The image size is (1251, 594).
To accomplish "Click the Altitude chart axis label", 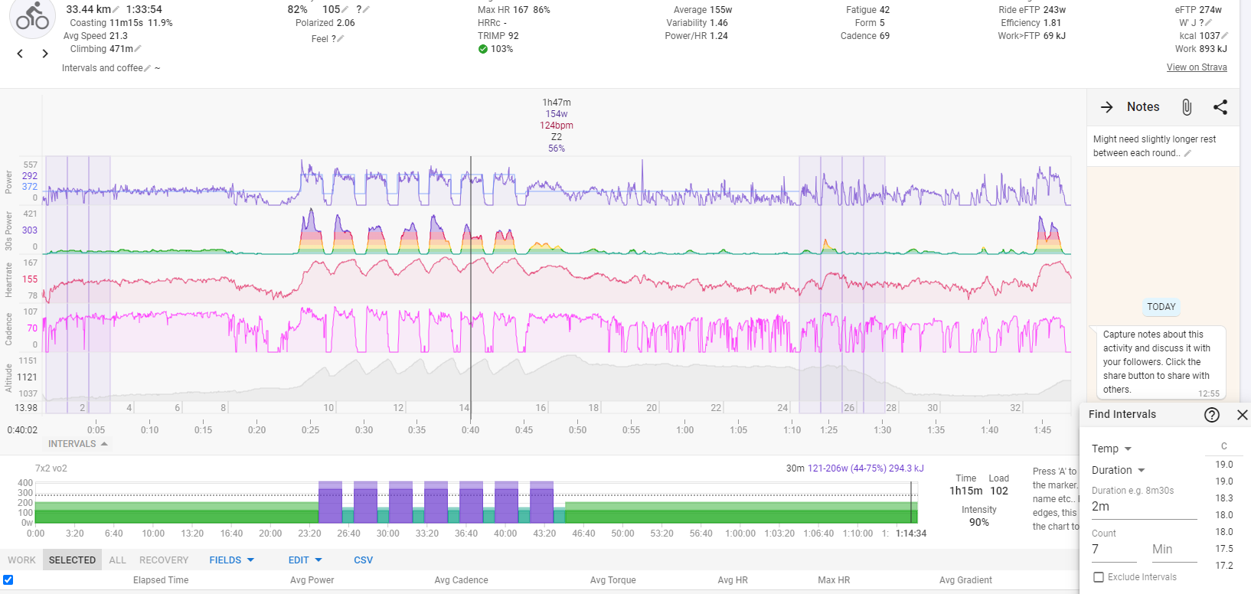I will pos(9,378).
